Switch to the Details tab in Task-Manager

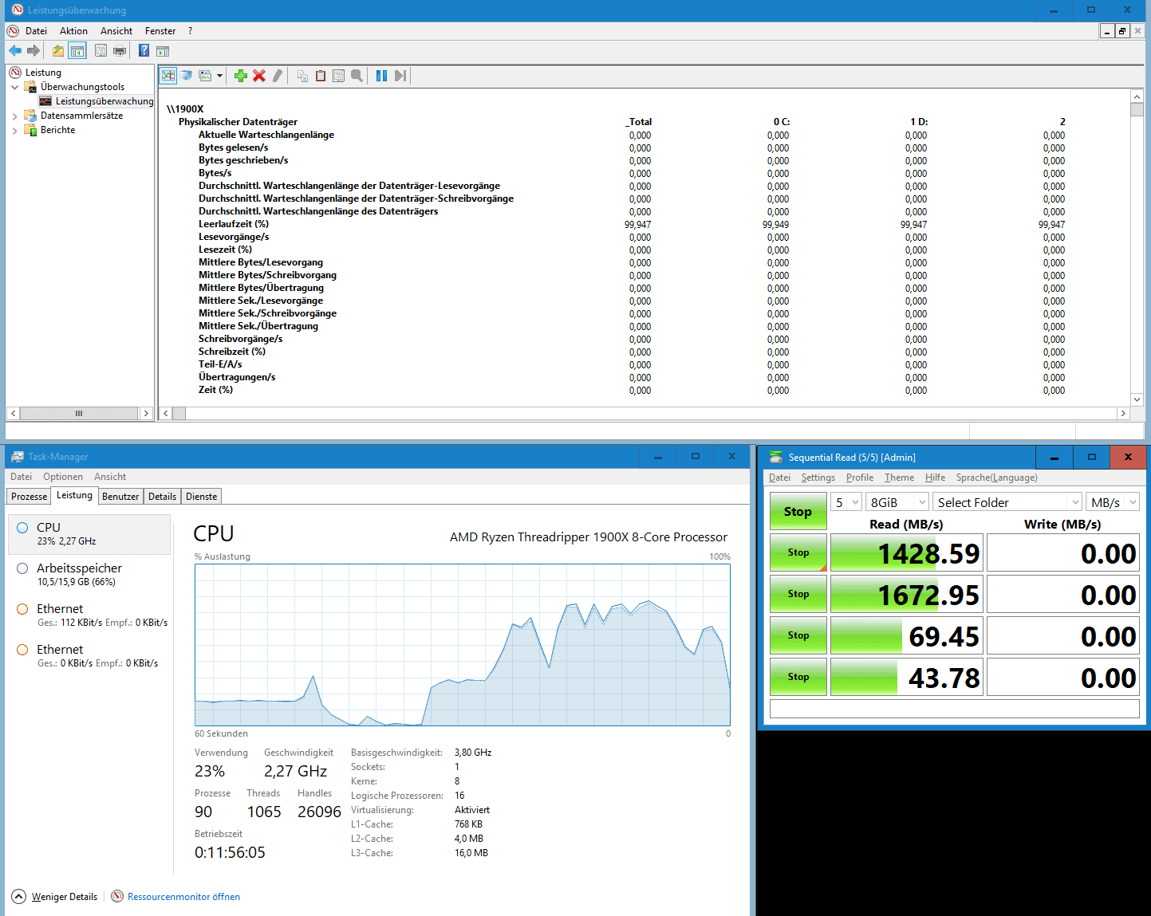[162, 497]
